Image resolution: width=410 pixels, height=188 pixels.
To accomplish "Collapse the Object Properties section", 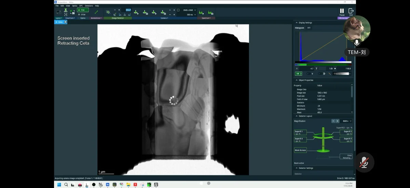I will click(x=296, y=80).
